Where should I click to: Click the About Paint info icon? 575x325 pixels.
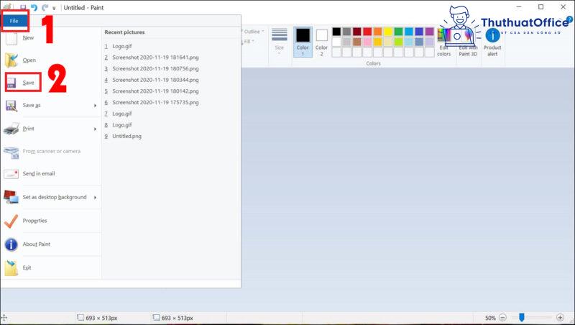tap(12, 244)
